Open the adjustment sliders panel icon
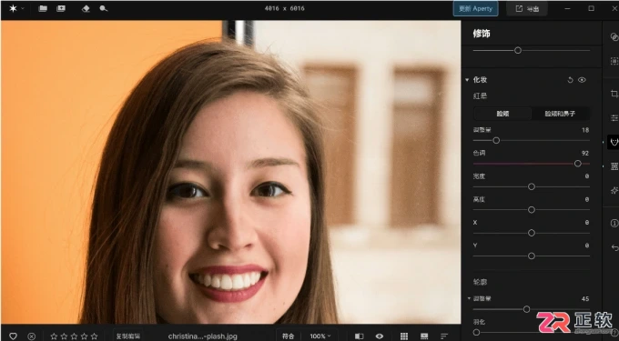 click(614, 117)
